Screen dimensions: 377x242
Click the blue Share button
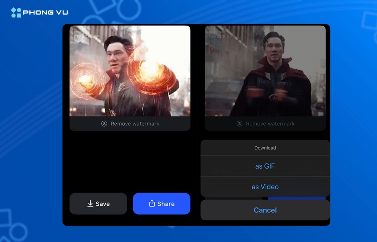click(162, 204)
